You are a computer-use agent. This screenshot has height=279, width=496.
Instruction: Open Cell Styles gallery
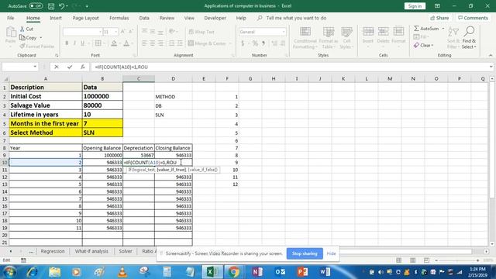346,38
